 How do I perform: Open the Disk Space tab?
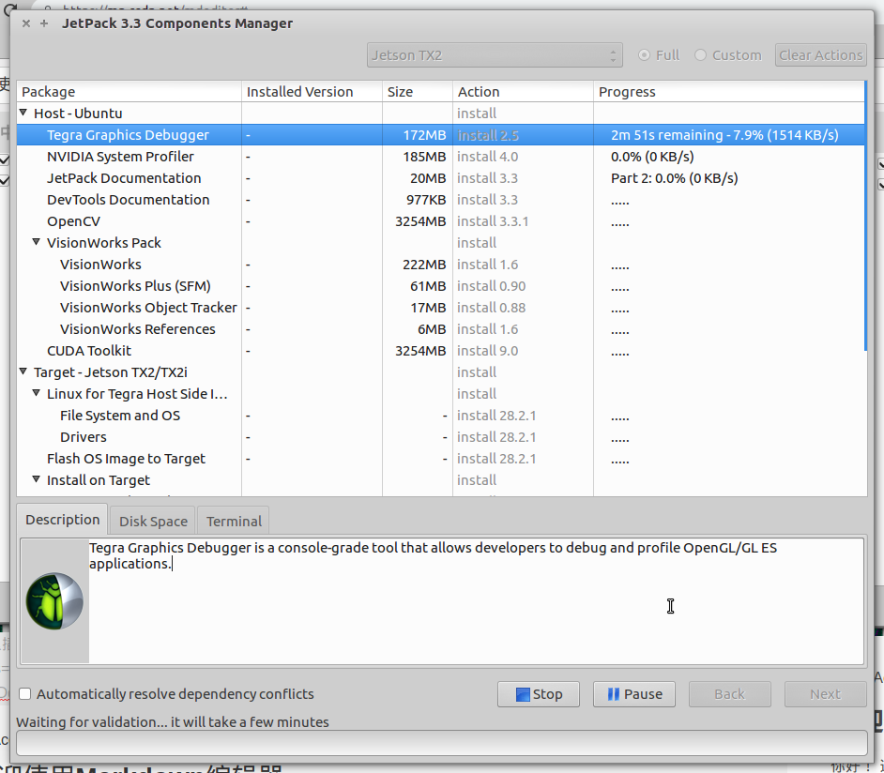click(x=153, y=522)
